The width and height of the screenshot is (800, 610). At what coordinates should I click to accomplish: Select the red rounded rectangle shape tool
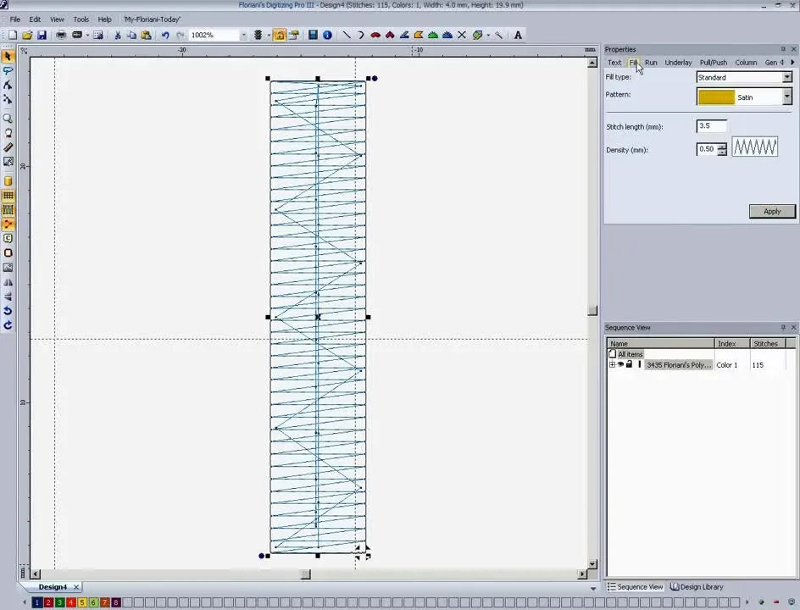point(8,253)
